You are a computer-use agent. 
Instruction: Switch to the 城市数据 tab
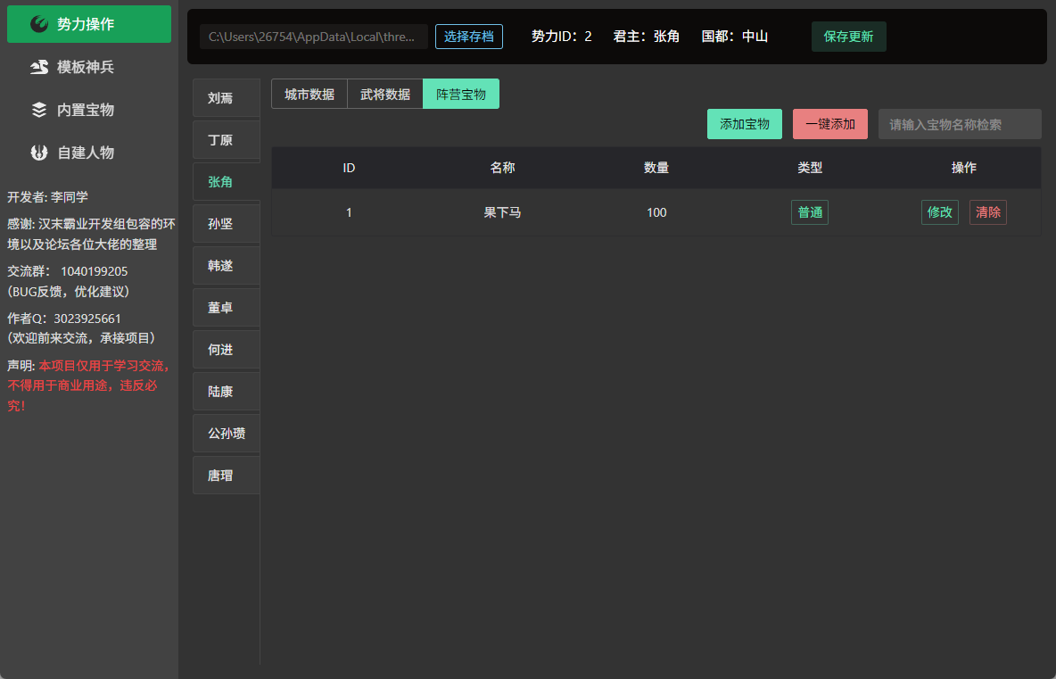(x=309, y=94)
